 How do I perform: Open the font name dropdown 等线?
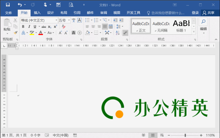pos(56,20)
